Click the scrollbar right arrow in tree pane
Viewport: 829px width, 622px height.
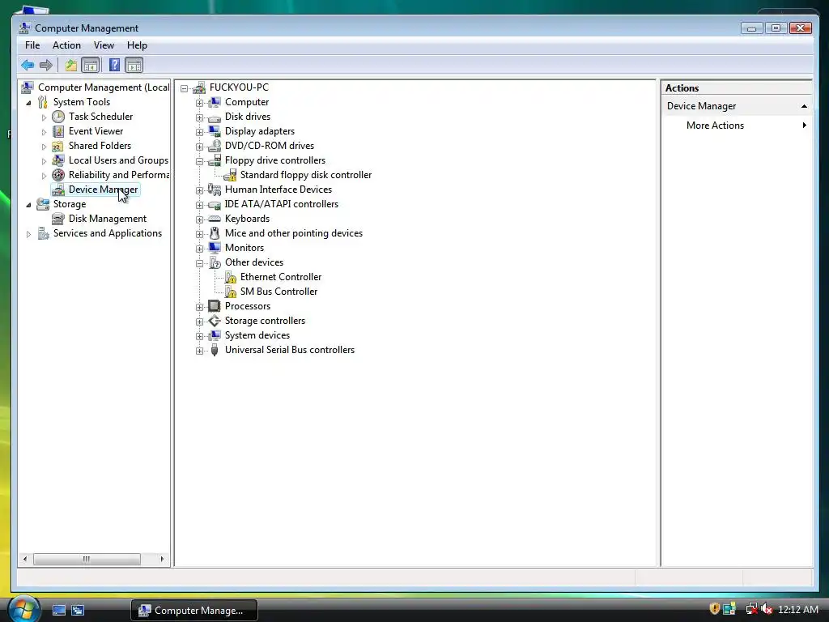click(x=162, y=559)
